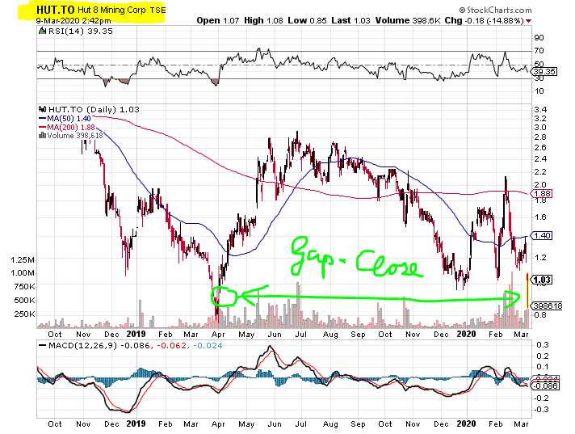
Task: Click the HUT.TO ticker symbol in the header
Action: (56, 10)
